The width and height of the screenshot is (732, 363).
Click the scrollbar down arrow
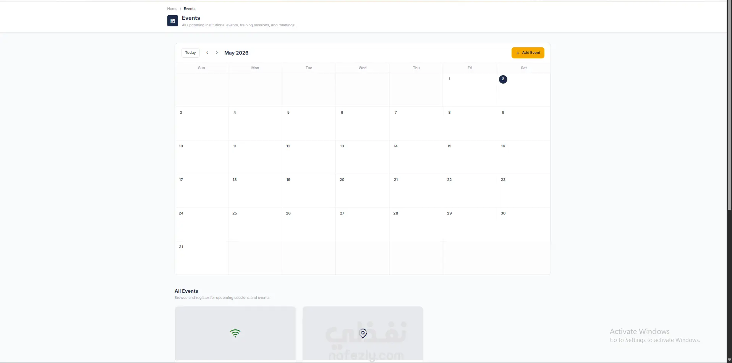pyautogui.click(x=729, y=360)
